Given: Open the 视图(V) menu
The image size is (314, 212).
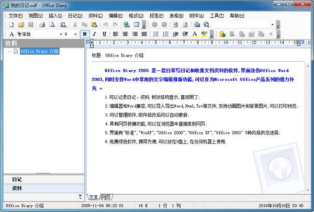Looking at the screenshot, I should pyautogui.click(x=36, y=16).
